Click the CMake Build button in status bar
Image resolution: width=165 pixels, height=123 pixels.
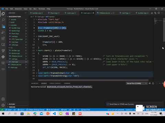tap(64, 110)
